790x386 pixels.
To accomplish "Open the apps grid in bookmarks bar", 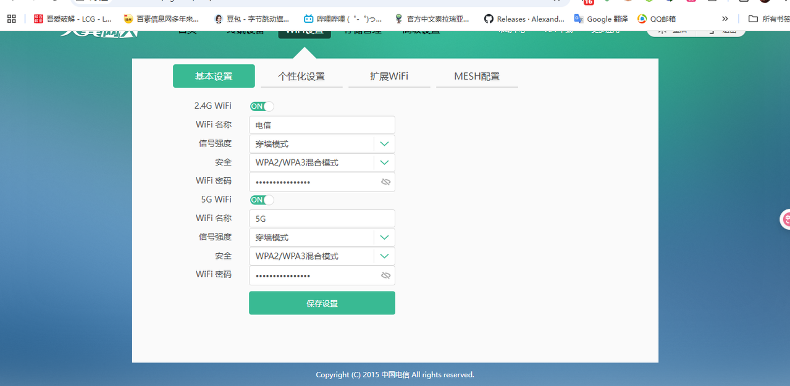I will coord(11,19).
